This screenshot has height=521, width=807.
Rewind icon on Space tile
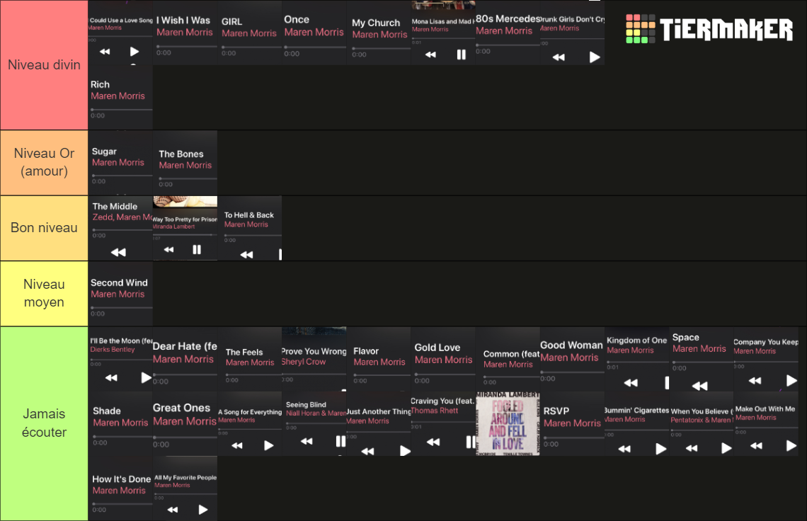point(700,386)
